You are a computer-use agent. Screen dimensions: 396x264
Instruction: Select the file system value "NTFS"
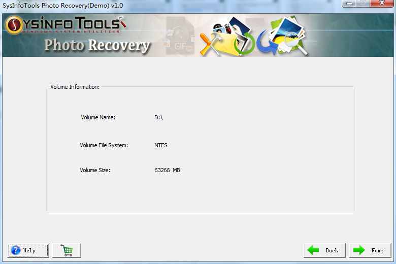click(x=161, y=145)
